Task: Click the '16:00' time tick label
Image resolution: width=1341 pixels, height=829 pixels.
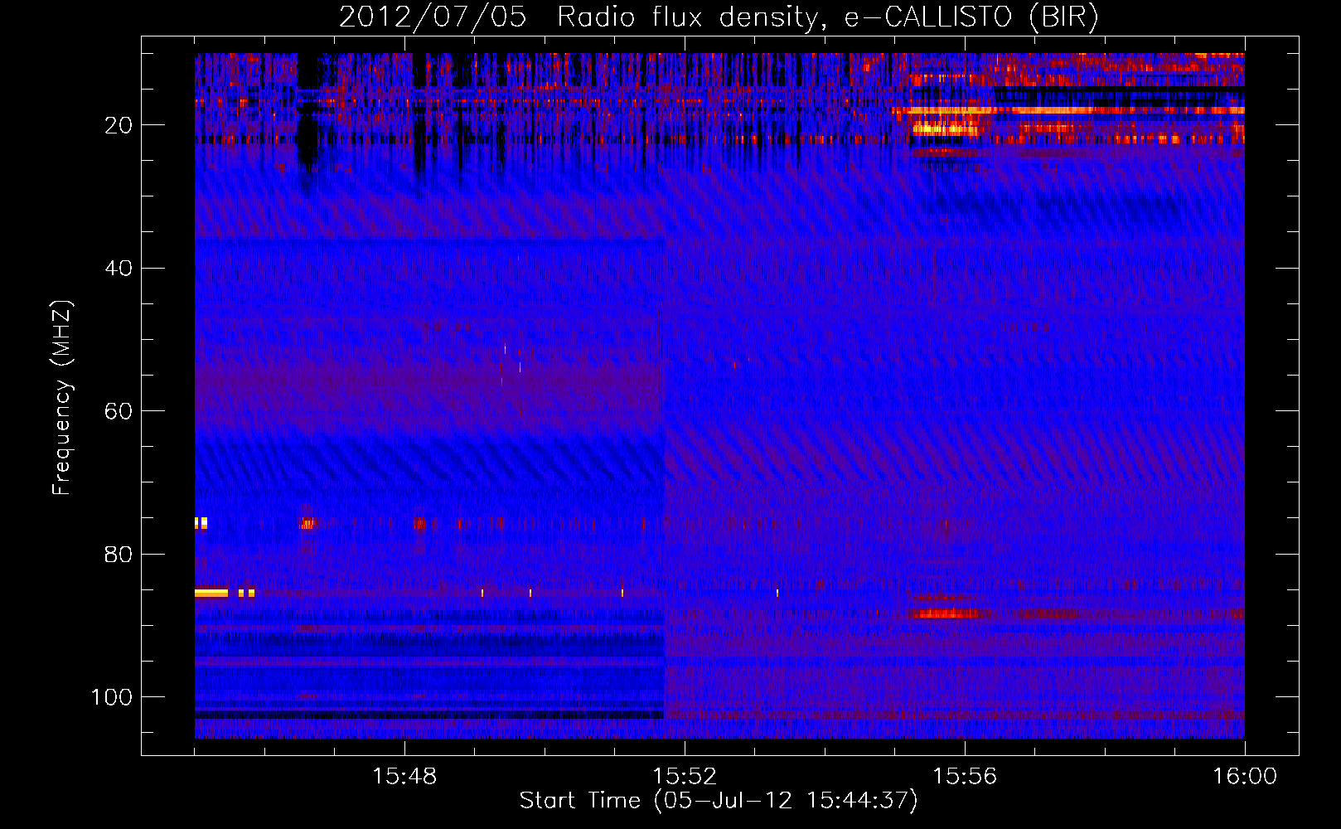Action: [1245, 777]
